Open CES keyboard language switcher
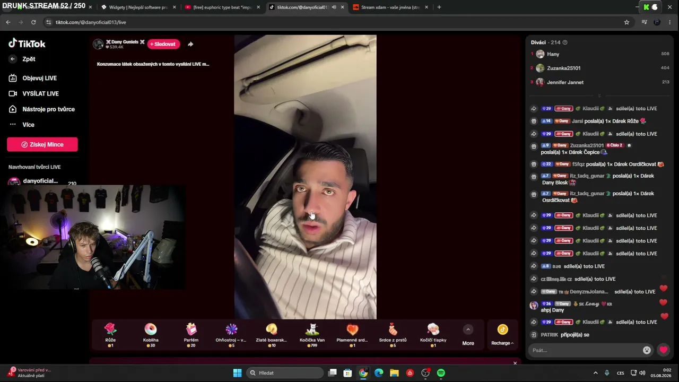The height and width of the screenshot is (382, 679). coord(620,373)
